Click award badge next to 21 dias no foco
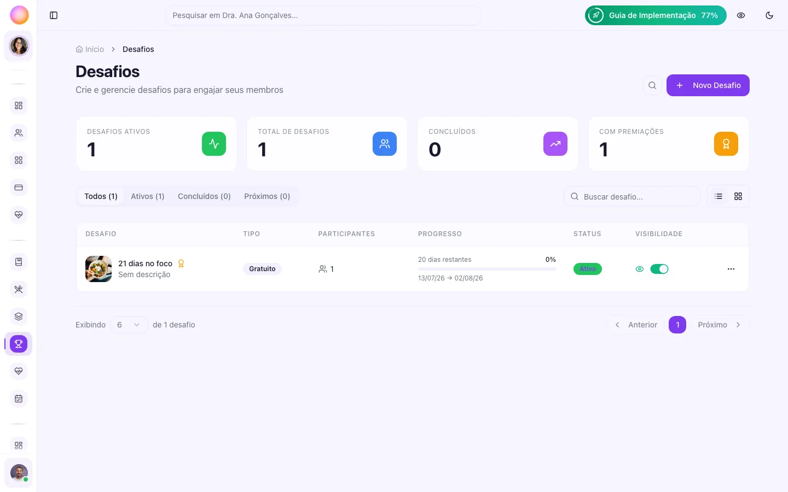Image resolution: width=788 pixels, height=492 pixels. pyautogui.click(x=181, y=263)
